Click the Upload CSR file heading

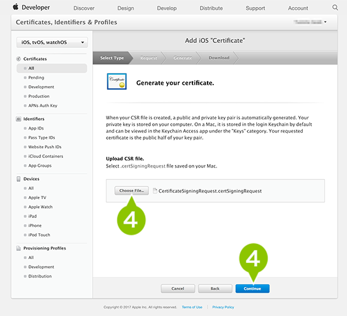click(x=125, y=159)
